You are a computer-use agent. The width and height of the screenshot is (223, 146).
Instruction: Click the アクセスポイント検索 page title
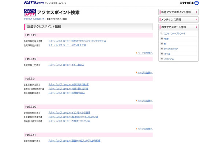coord(58,12)
